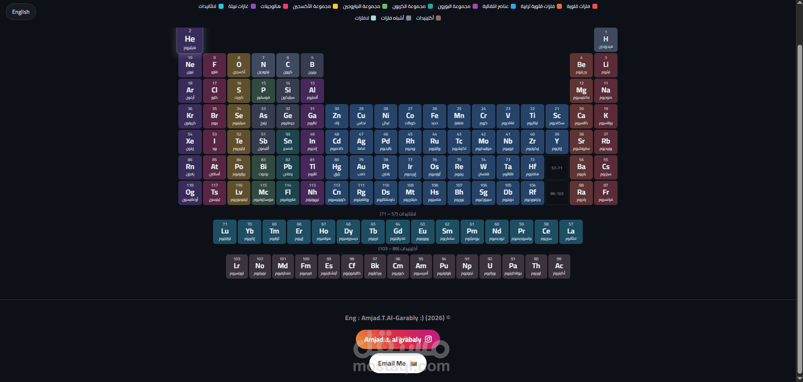Screen dimensions: 803x382
Task: Click the Silicon (Si) element tile
Action: click(288, 91)
